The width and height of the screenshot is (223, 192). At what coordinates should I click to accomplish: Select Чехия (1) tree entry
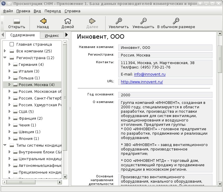tap(27, 125)
